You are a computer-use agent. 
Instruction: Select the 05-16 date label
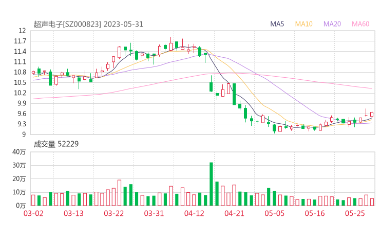pyautogui.click(x=315, y=213)
